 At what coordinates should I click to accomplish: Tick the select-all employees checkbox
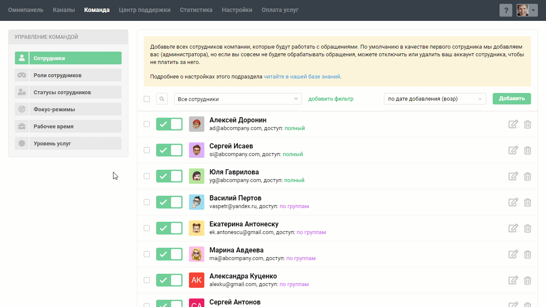point(147,99)
